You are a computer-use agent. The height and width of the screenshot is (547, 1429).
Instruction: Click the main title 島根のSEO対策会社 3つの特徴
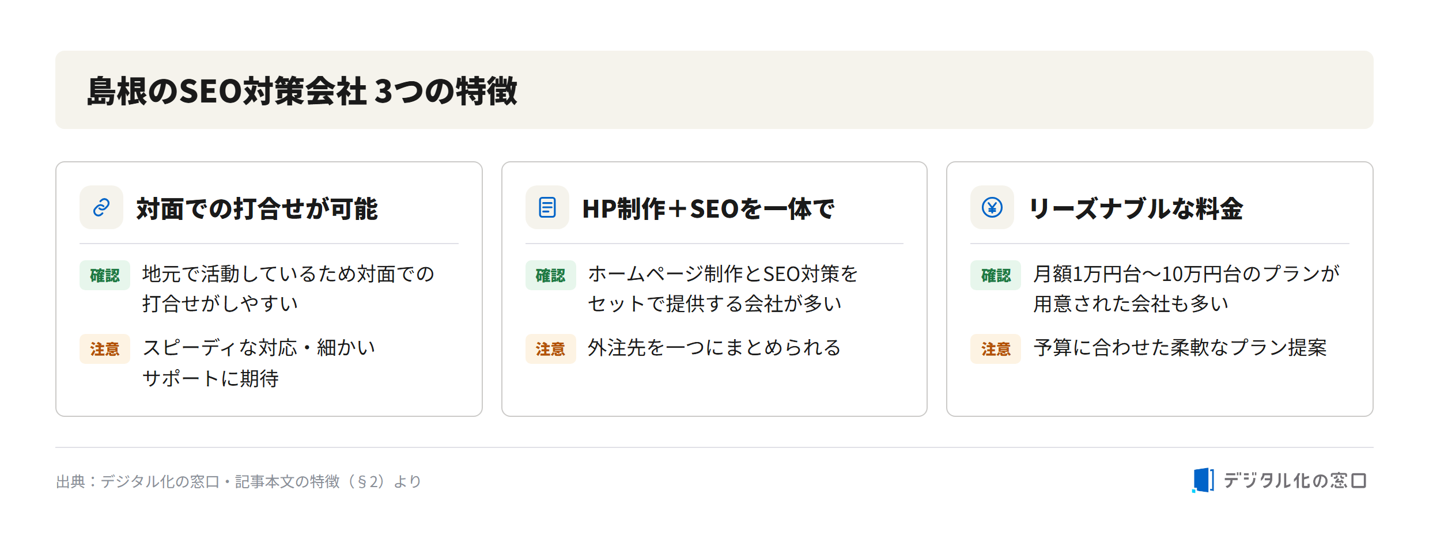coord(303,91)
